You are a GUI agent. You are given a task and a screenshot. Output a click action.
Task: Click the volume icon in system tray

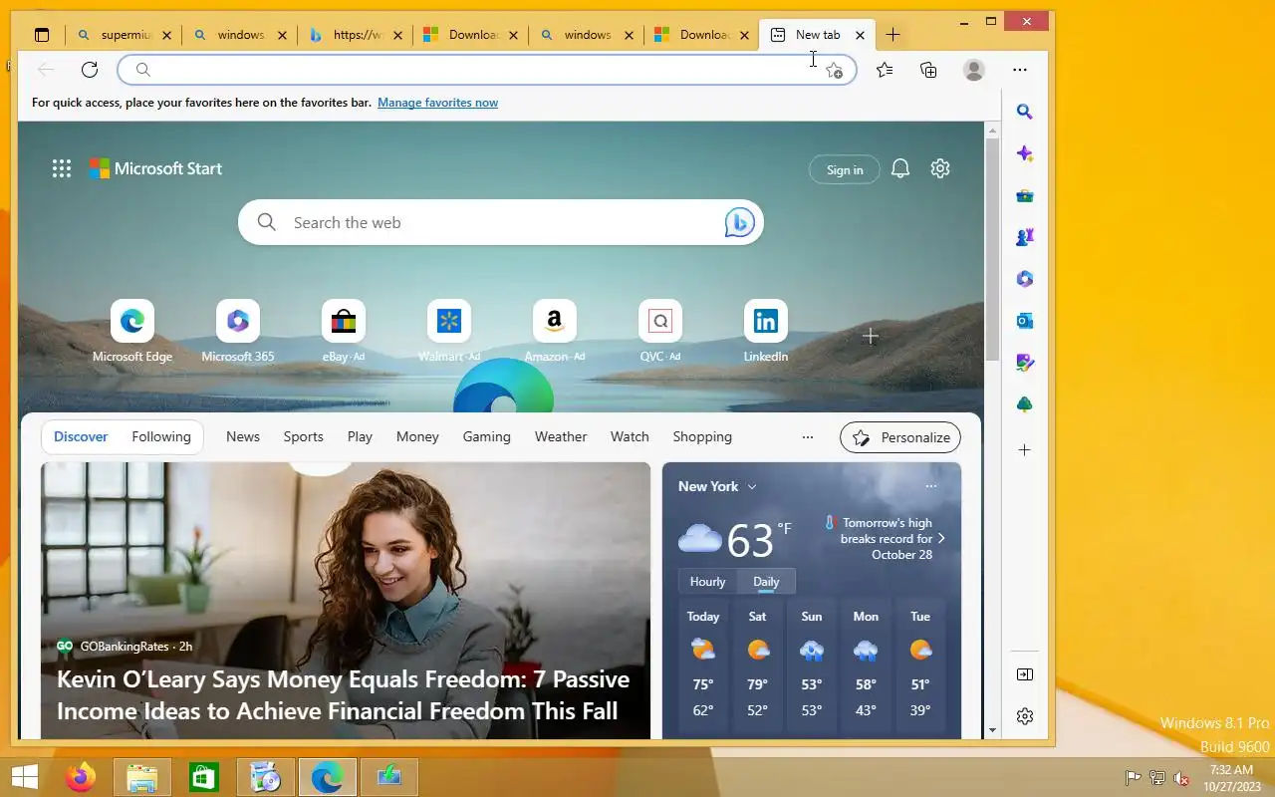pos(1181,778)
